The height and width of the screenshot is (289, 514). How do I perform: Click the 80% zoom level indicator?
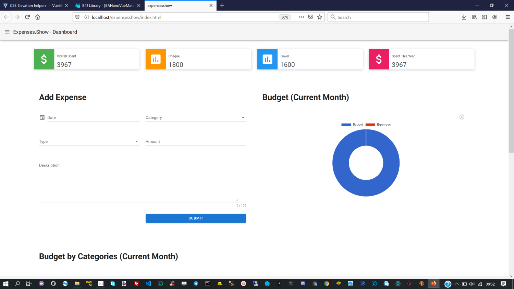point(285,17)
